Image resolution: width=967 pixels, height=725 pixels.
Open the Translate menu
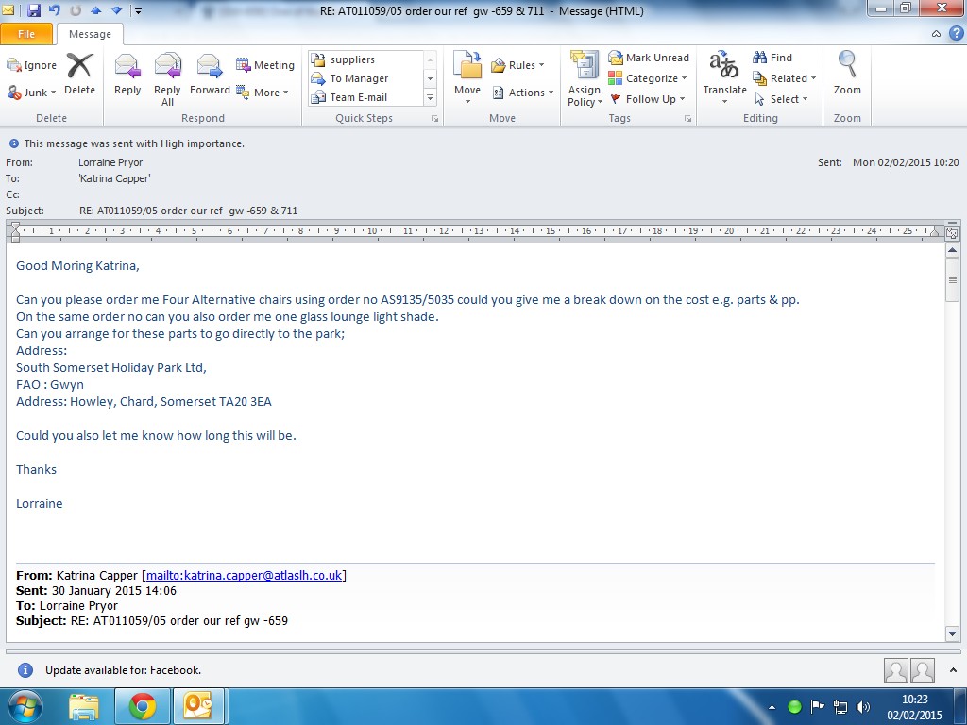724,77
